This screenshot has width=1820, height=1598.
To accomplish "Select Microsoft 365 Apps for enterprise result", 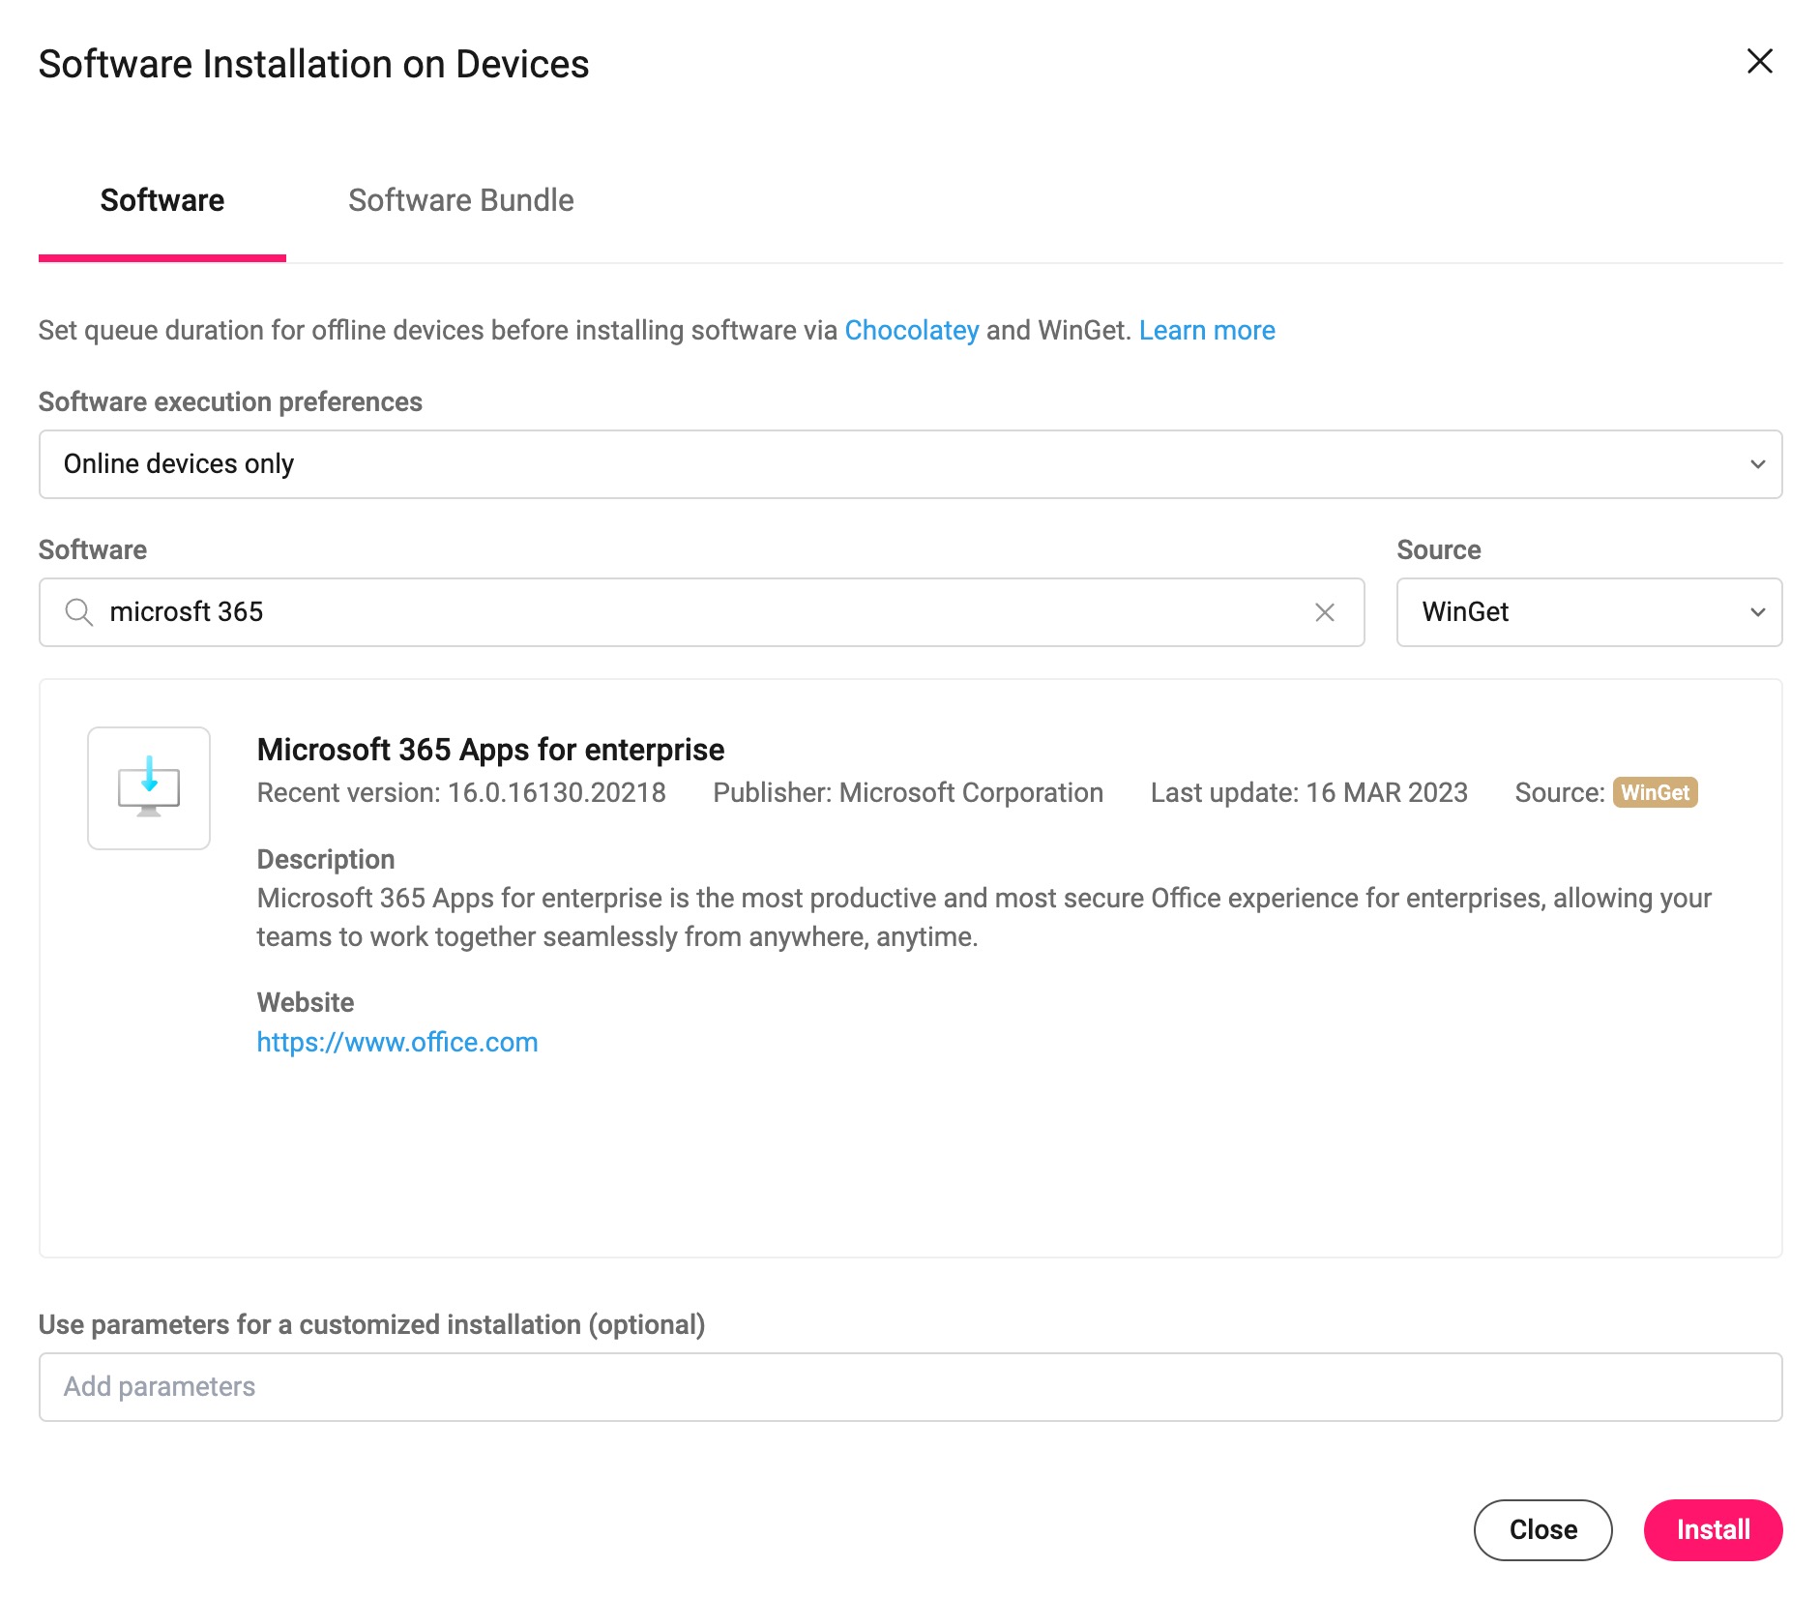I will click(x=490, y=750).
